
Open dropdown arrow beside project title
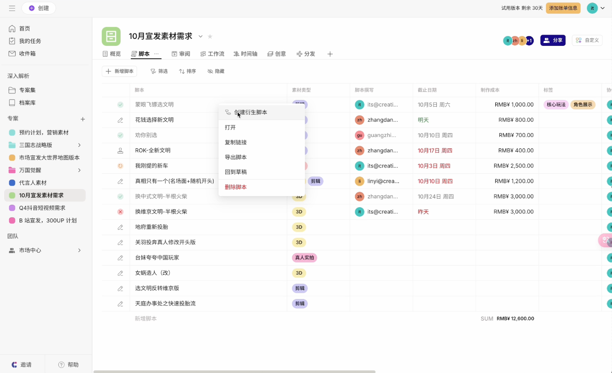(200, 36)
